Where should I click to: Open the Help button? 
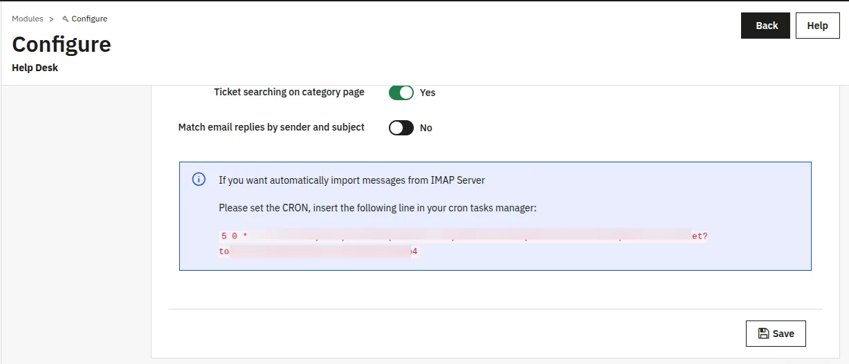coord(817,26)
